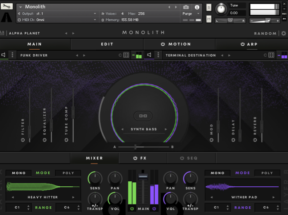This screenshot has width=288, height=215.
Task: Adjust layer A low range C1 stepper
Action: point(28,207)
